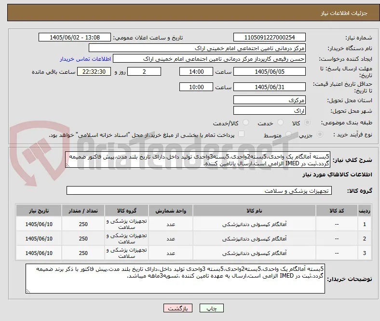This screenshot has width=380, height=321.
Task: Click the شرح کلی نیاز description textarea
Action: [x=198, y=160]
